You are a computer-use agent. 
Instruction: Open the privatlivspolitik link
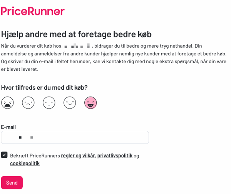coord(115,156)
